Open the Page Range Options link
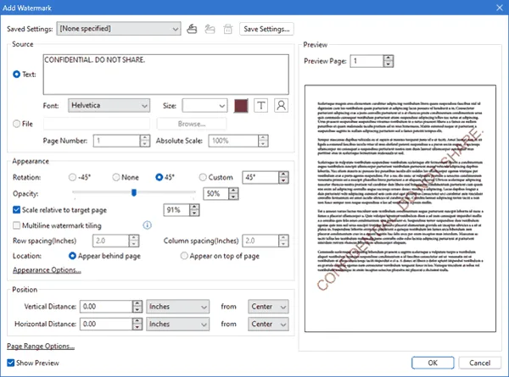Screen dimensions: 509x377 coord(41,346)
